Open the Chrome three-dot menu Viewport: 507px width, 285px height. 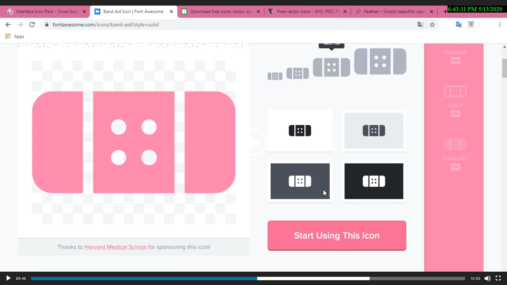click(500, 24)
